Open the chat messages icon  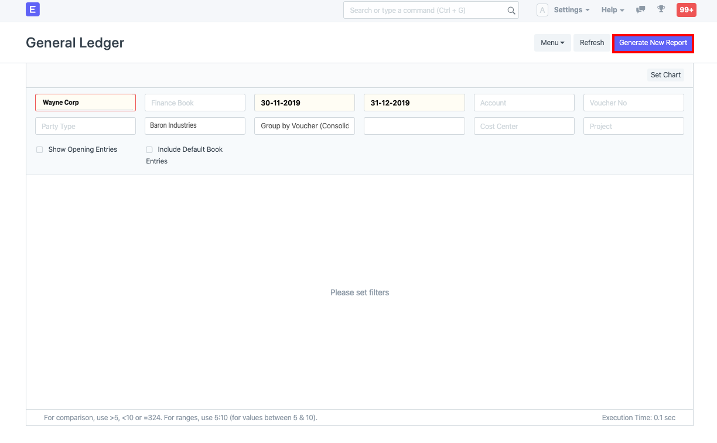coord(640,9)
